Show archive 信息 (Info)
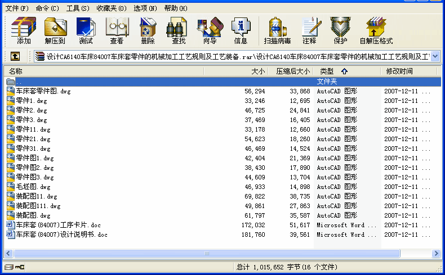The height and width of the screenshot is (275, 445). (x=241, y=30)
